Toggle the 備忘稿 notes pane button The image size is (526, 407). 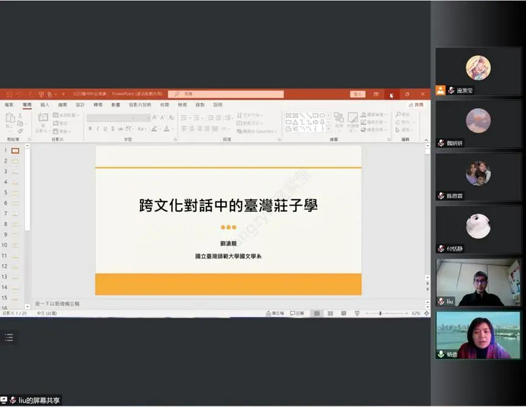275,313
